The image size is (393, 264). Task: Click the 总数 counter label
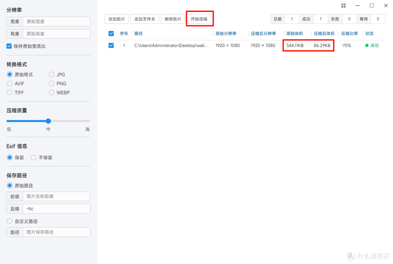[278, 19]
